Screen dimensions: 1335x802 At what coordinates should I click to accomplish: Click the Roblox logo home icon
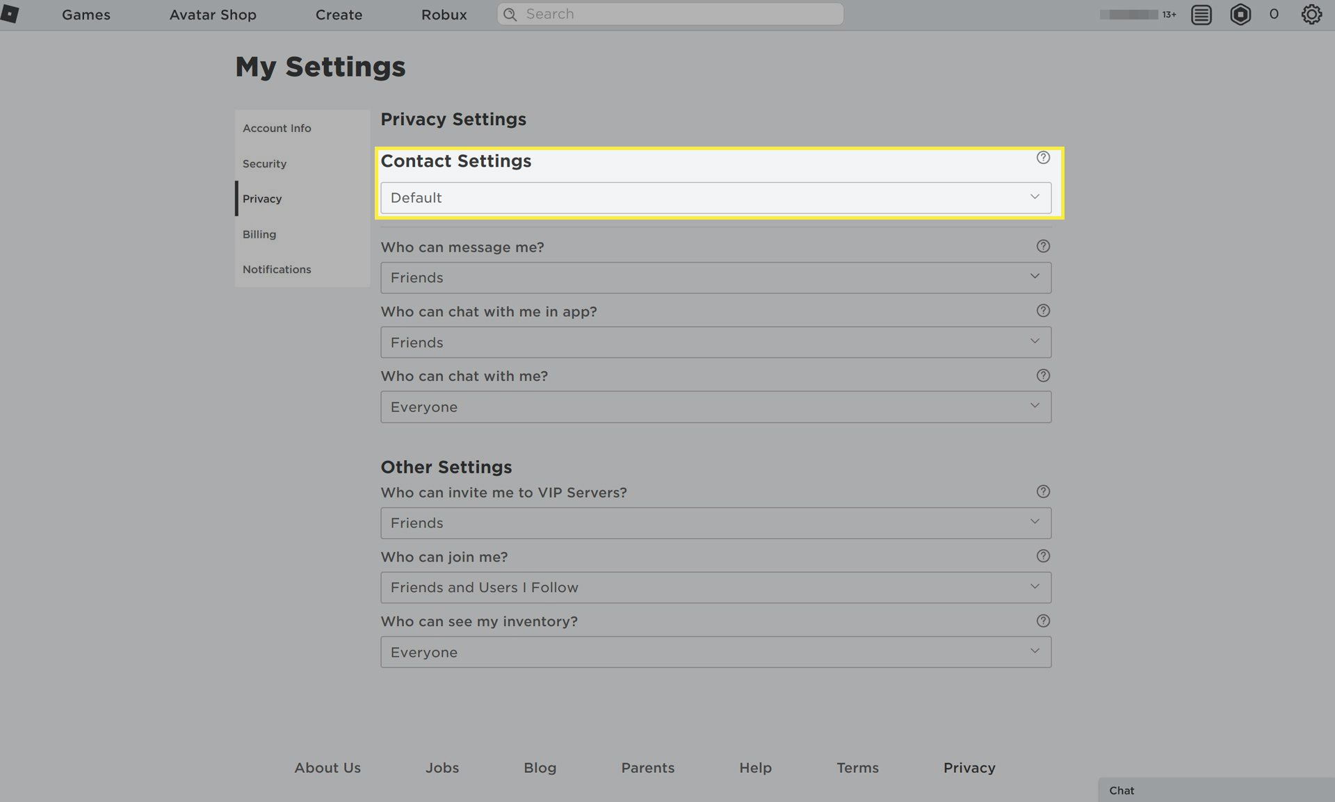click(x=10, y=14)
